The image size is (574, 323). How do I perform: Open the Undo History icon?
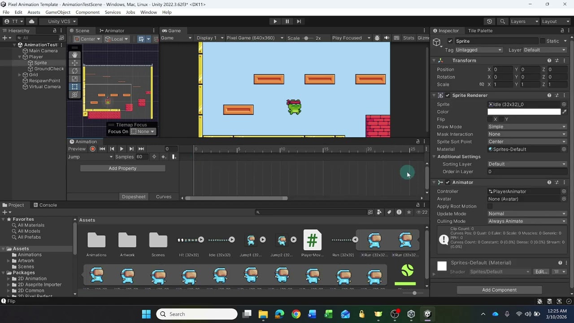(x=489, y=21)
